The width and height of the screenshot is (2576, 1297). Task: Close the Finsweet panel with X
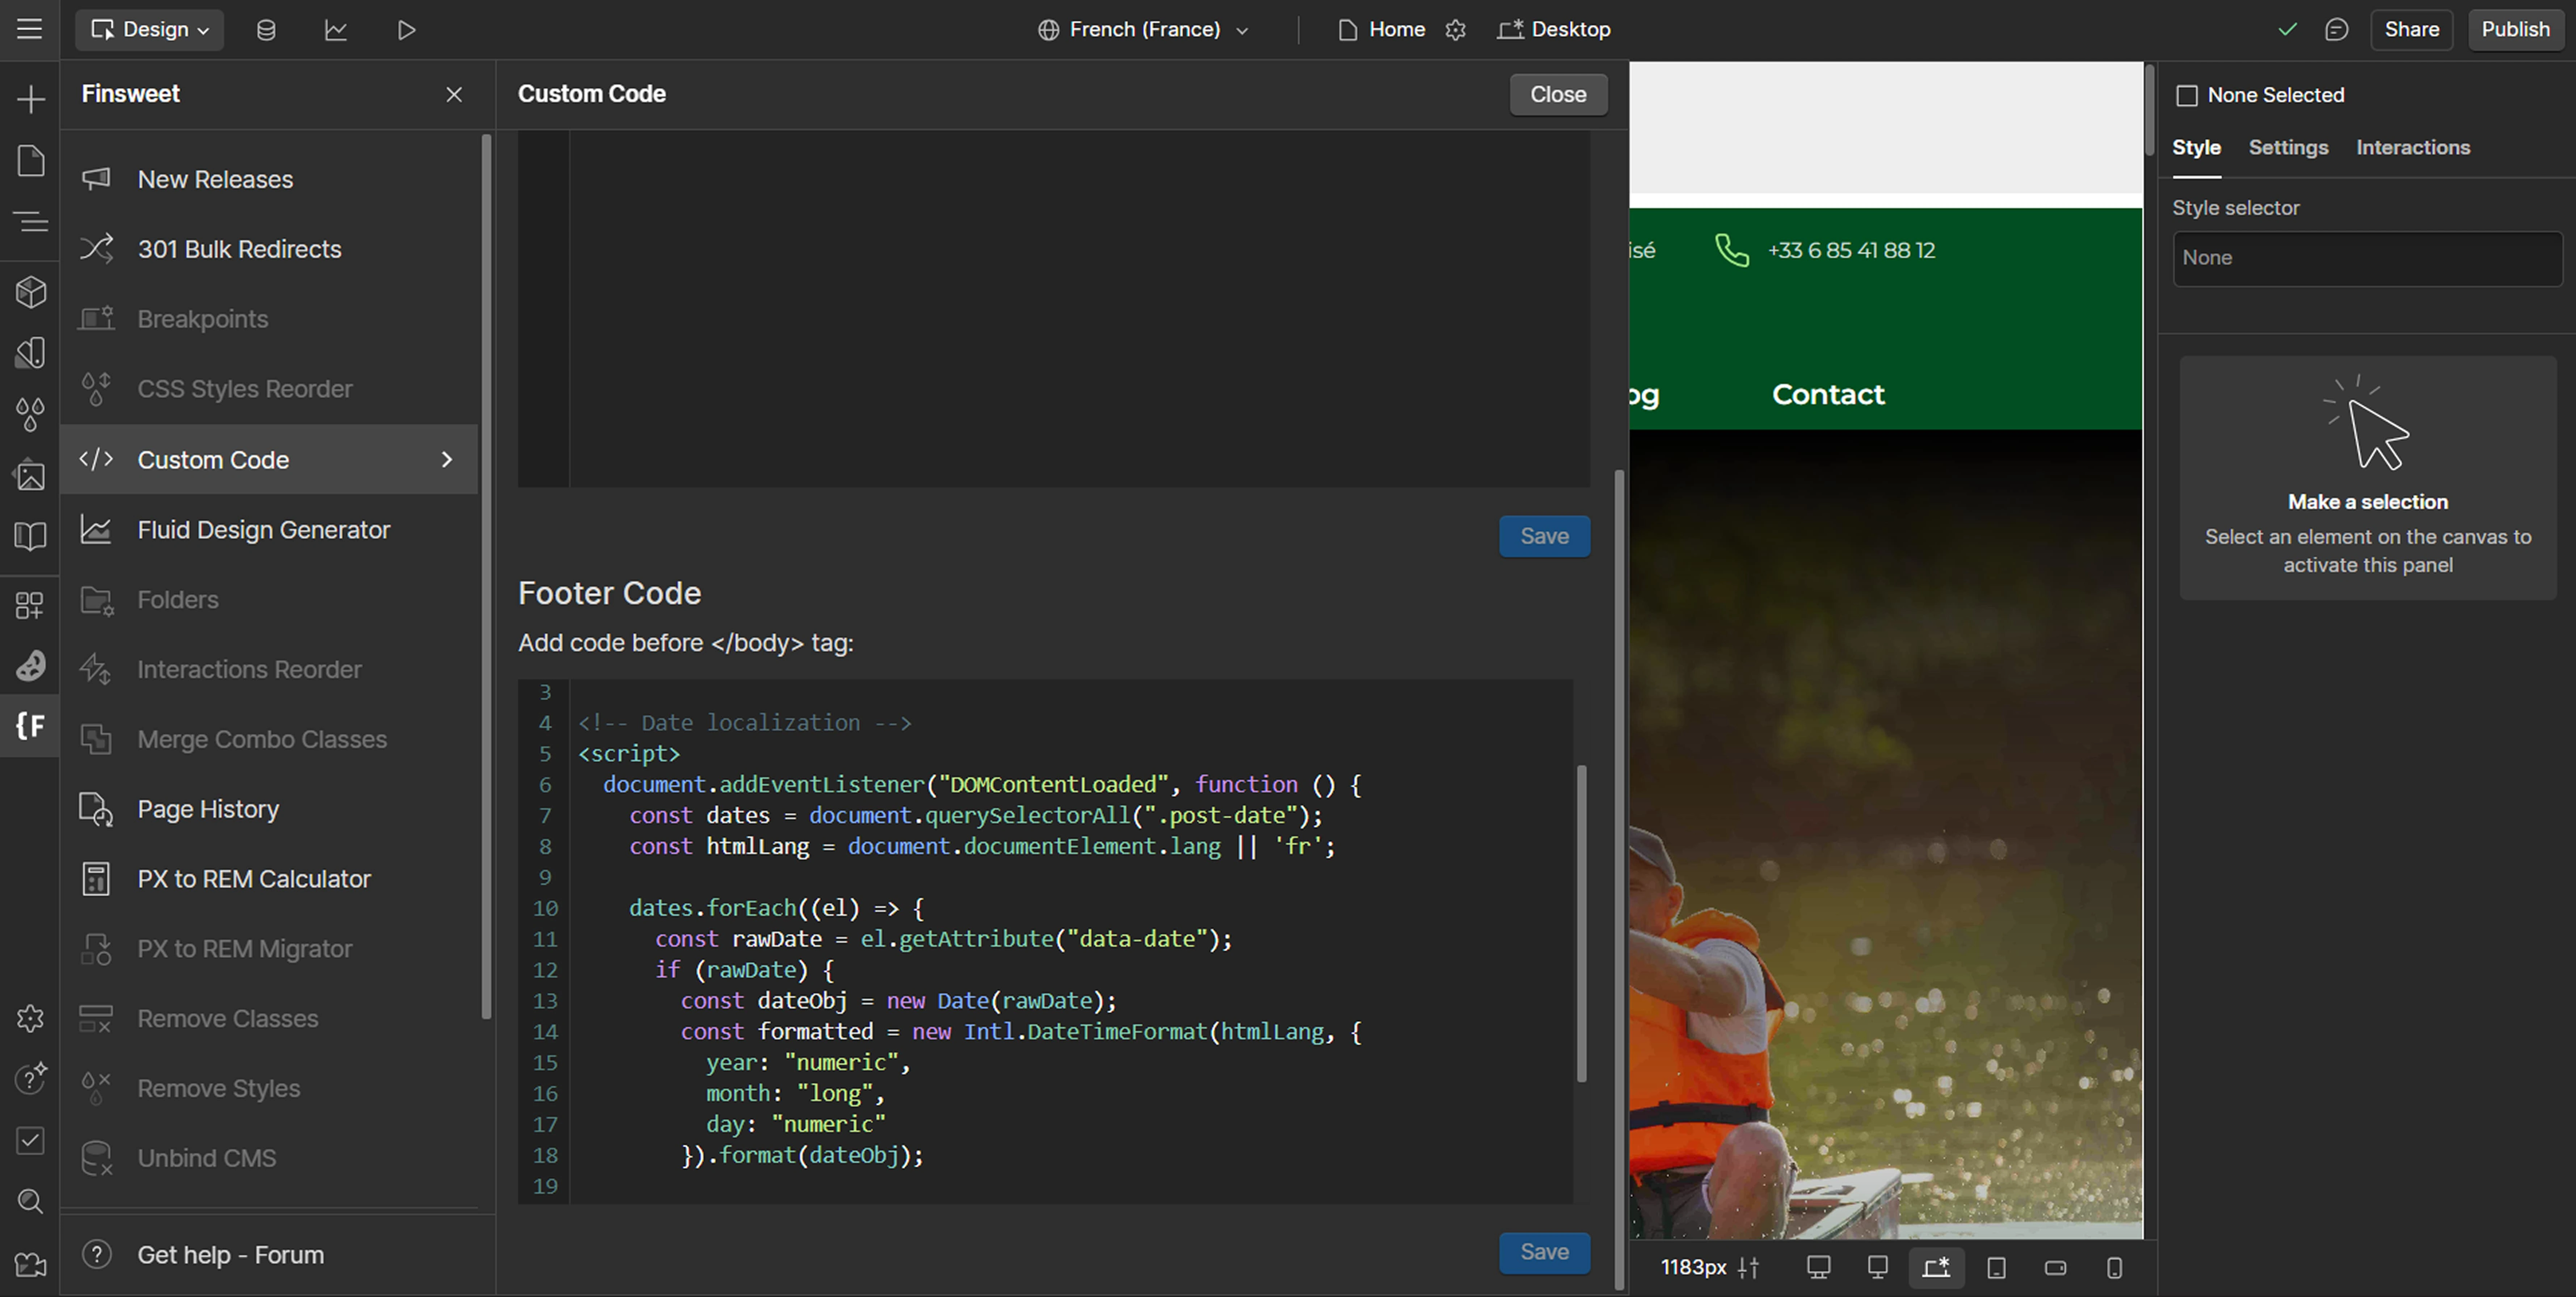pos(454,94)
